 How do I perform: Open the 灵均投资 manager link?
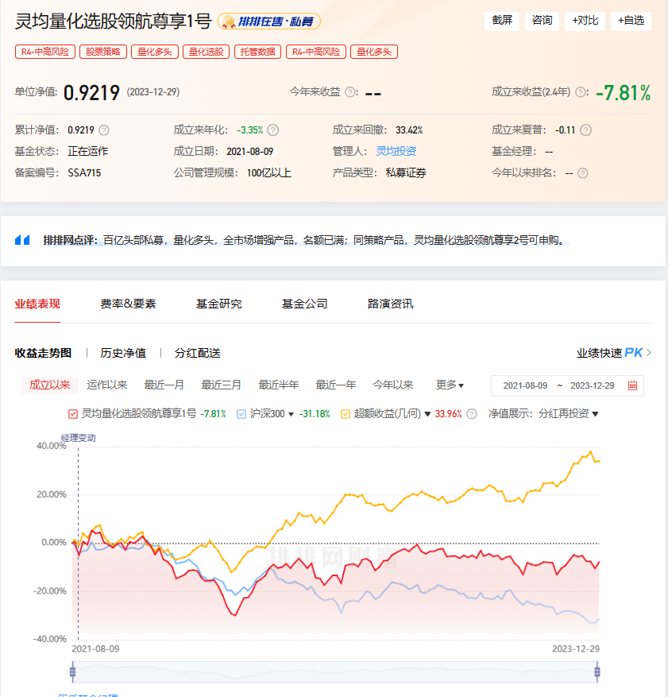[396, 152]
